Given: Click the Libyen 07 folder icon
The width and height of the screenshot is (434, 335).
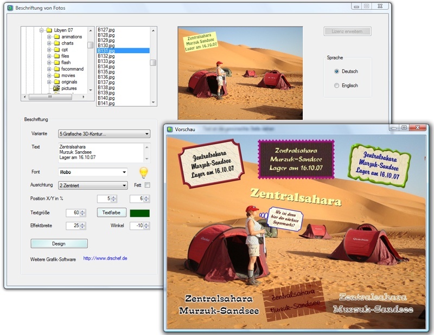Looking at the screenshot, I should [x=48, y=30].
